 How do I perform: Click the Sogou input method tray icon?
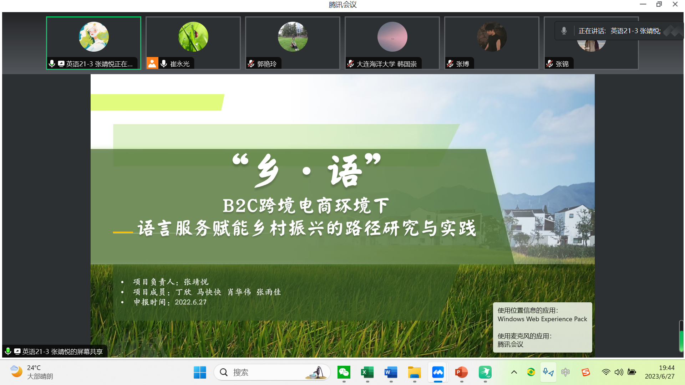tap(586, 372)
